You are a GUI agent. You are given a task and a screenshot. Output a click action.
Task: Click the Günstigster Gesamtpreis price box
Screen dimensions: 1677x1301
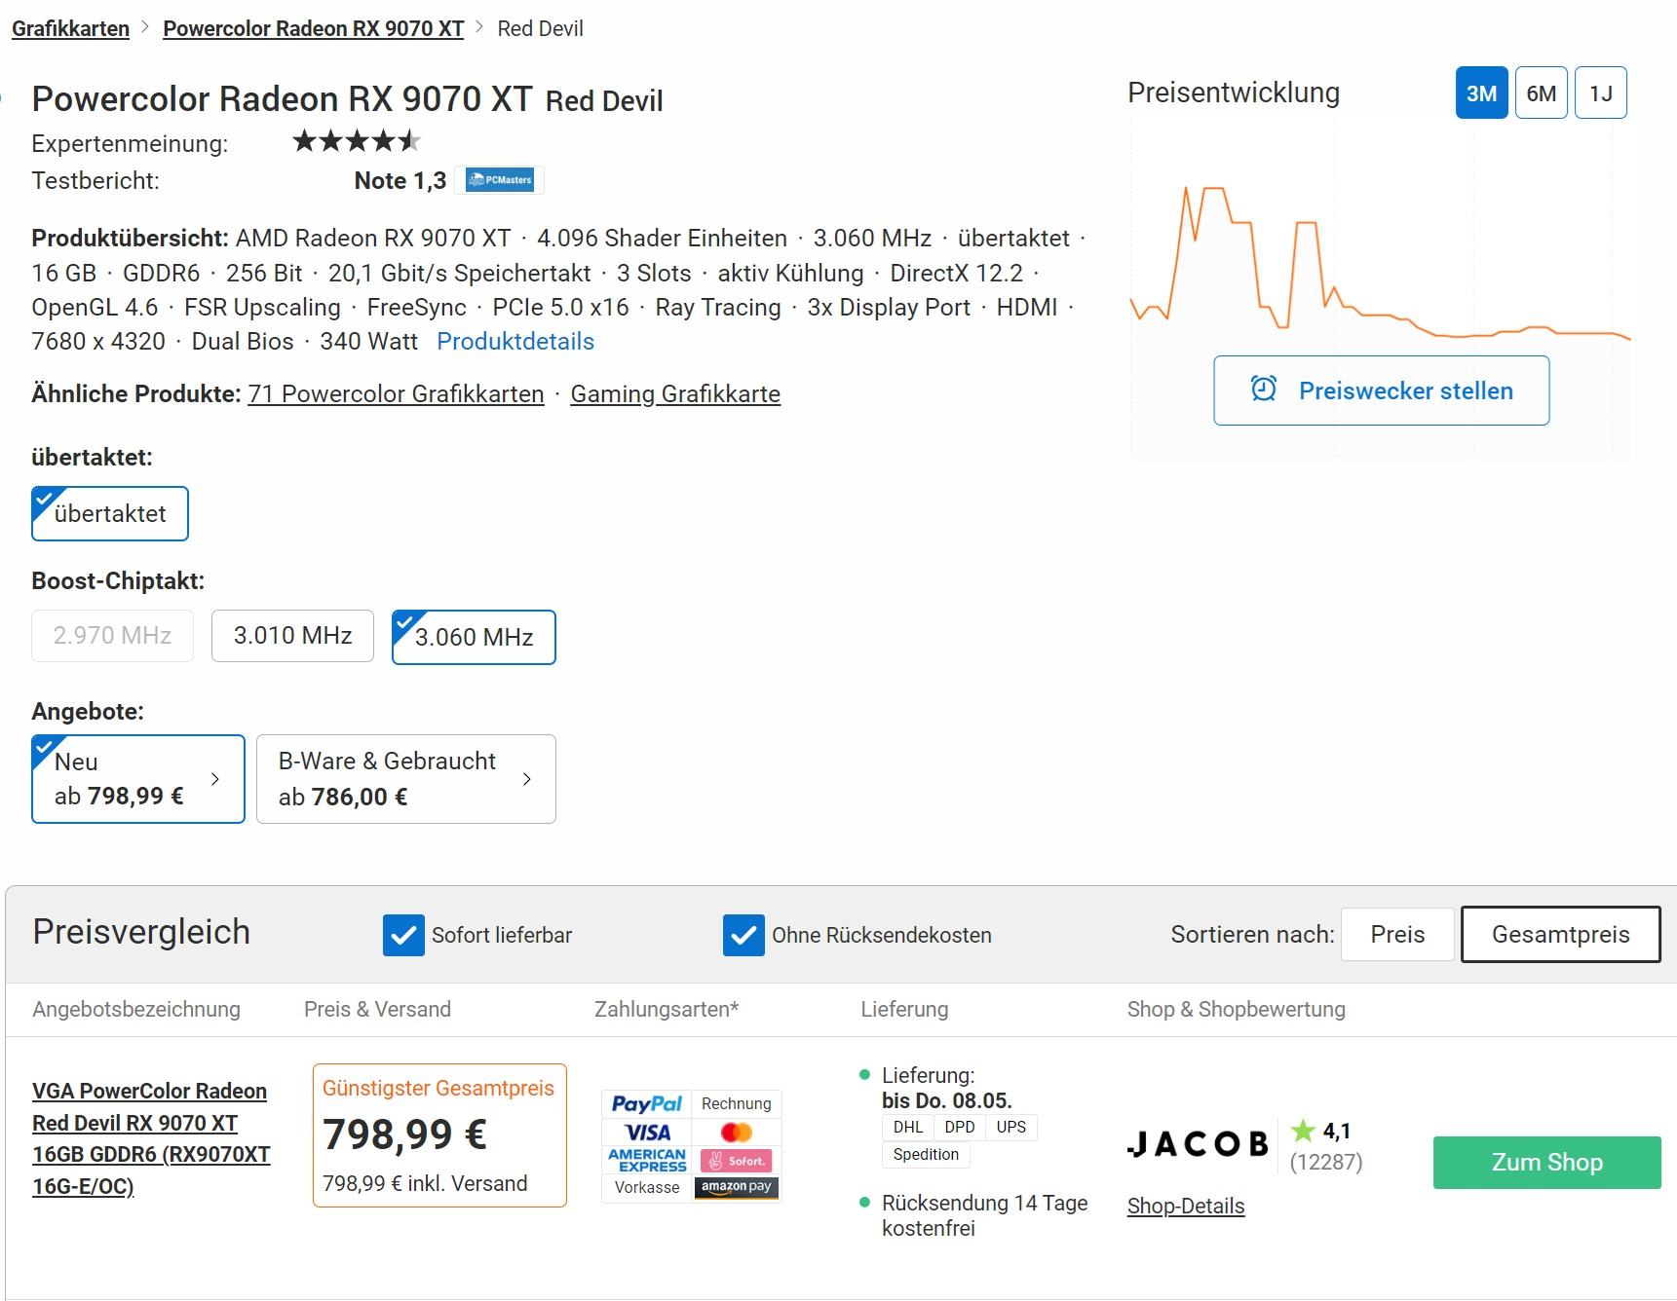(439, 1135)
